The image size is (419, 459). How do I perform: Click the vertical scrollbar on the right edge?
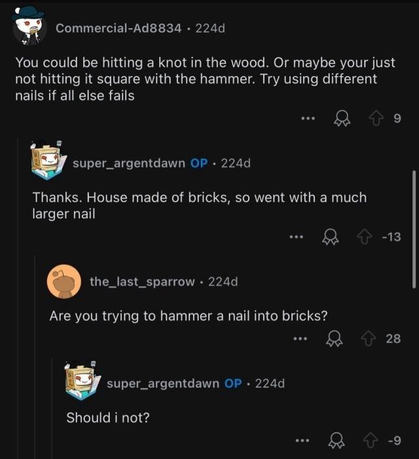[x=414, y=229]
